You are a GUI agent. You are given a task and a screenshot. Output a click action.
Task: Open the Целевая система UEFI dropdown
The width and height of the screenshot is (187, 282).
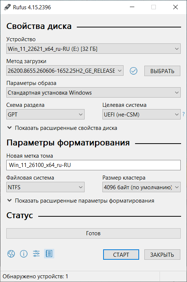point(141,114)
